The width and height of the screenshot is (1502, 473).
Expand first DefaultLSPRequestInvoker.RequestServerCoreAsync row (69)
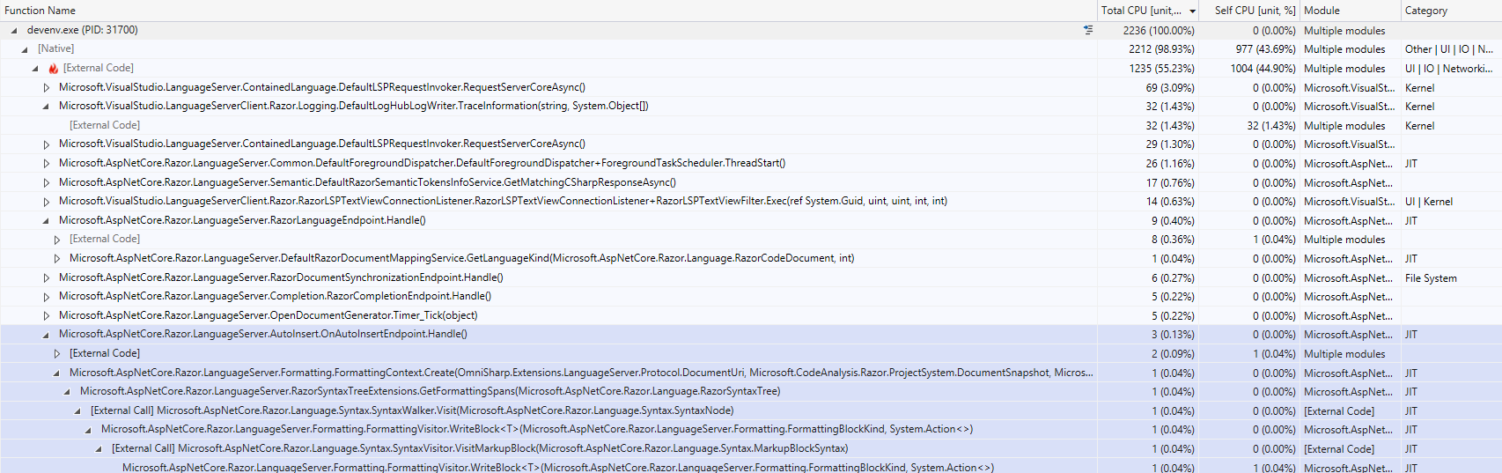[x=46, y=87]
